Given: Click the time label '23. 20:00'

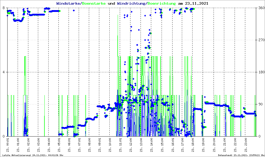Looking at the screenshot, I should click(x=214, y=145).
